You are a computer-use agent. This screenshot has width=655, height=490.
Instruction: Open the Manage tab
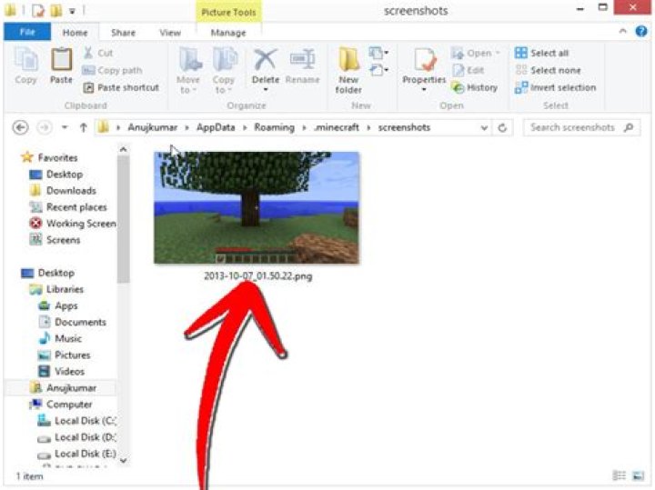pyautogui.click(x=228, y=33)
